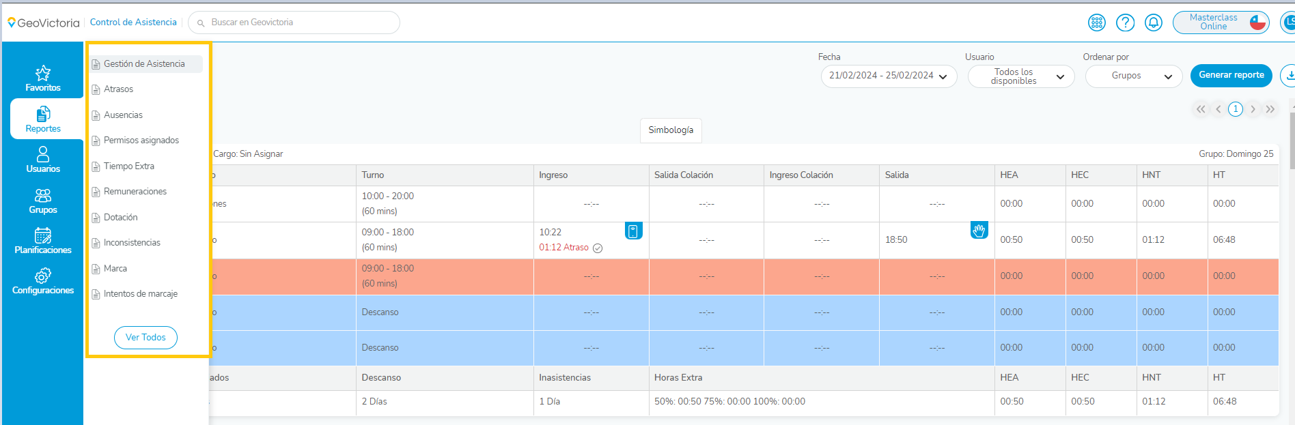Image resolution: width=1295 pixels, height=425 pixels.
Task: Open Favoritos in the sidebar
Action: pos(42,78)
